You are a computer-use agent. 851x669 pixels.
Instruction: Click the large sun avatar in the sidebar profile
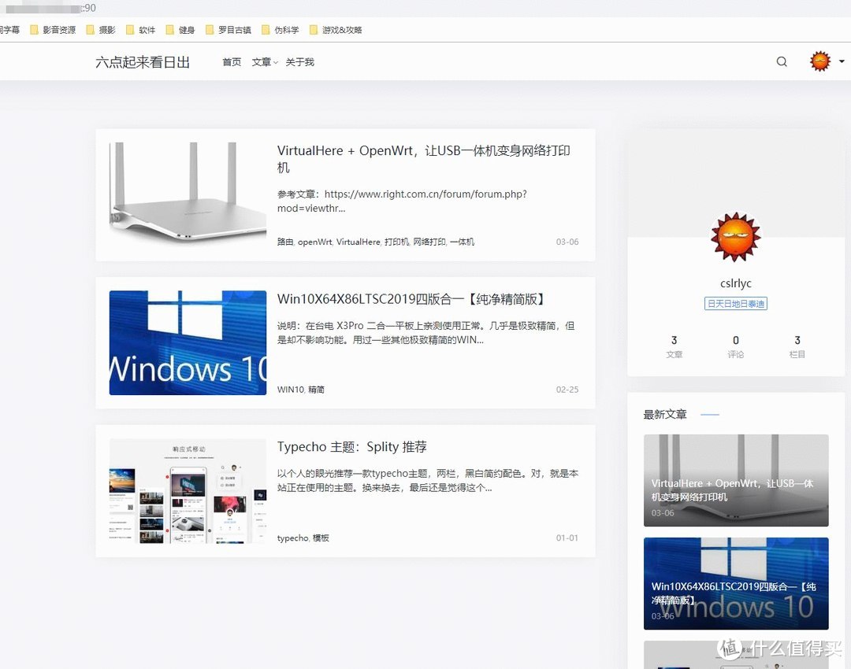(736, 236)
